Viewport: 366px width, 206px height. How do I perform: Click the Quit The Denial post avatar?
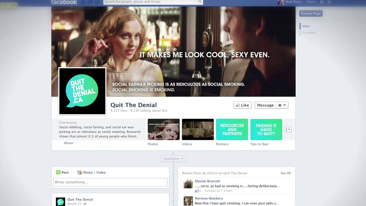(60, 202)
